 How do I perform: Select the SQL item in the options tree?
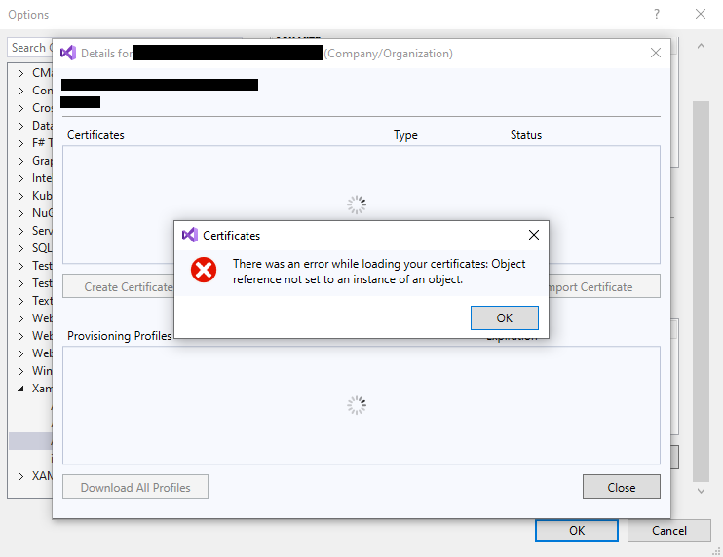pos(42,248)
